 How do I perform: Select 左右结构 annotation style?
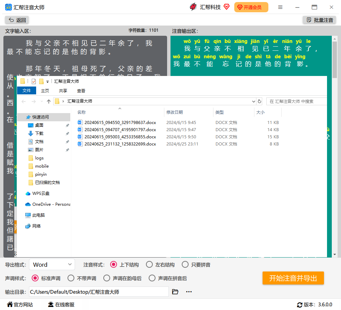click(149, 265)
